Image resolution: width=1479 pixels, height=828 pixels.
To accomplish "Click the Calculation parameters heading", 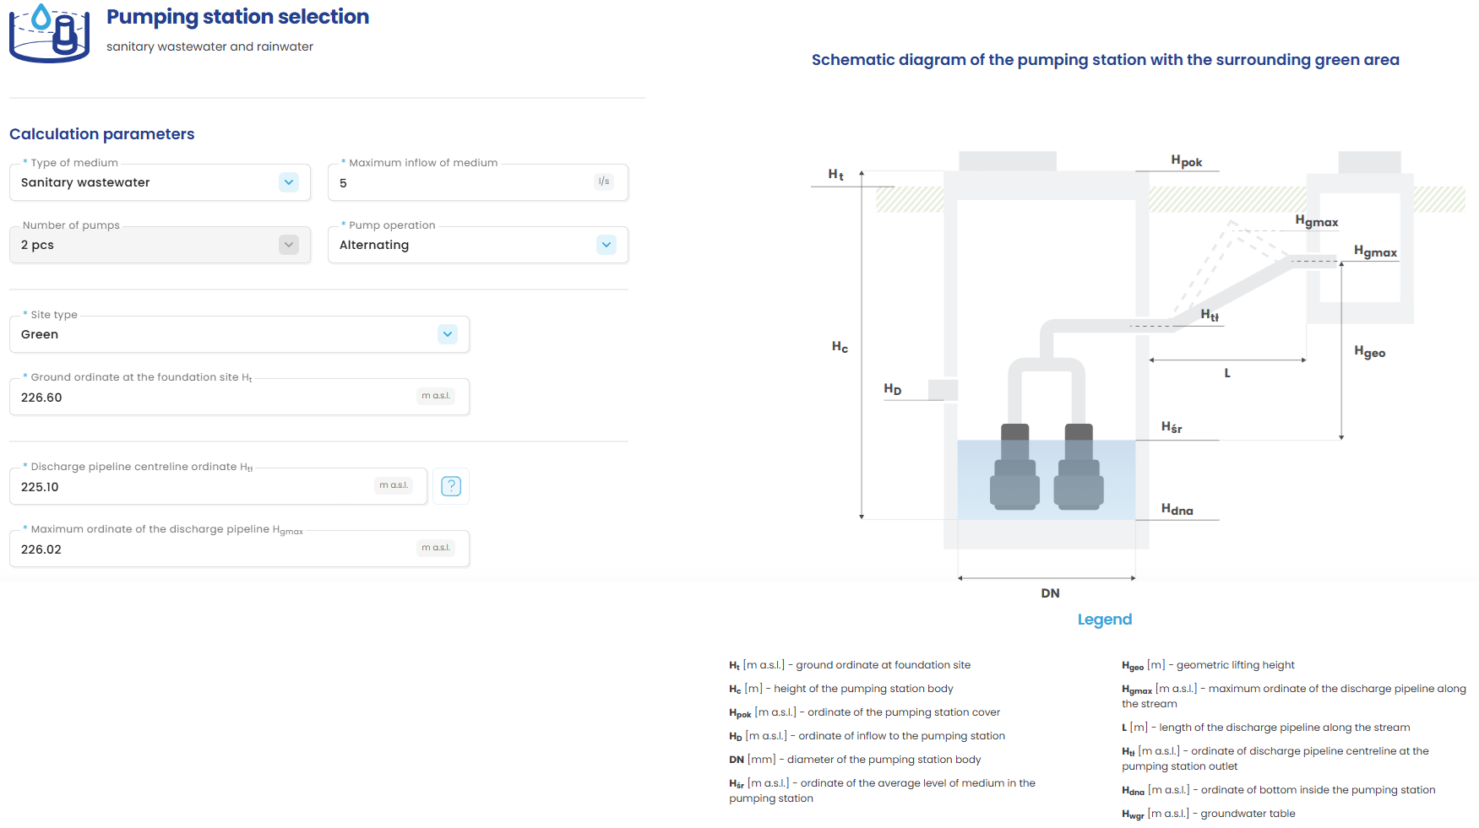I will click(x=101, y=133).
